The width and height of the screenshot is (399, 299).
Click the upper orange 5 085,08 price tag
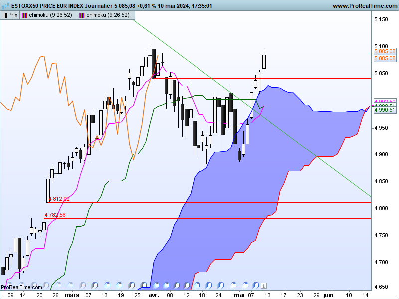pos(385,51)
